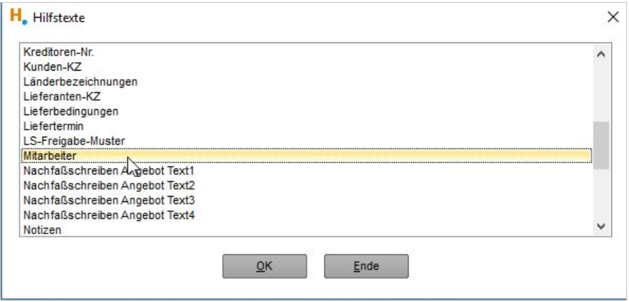Close the Hilfstexte dialog window
629x302 pixels.
(x=613, y=17)
